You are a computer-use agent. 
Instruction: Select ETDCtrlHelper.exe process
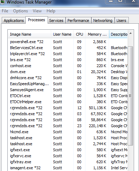click(x=68, y=102)
